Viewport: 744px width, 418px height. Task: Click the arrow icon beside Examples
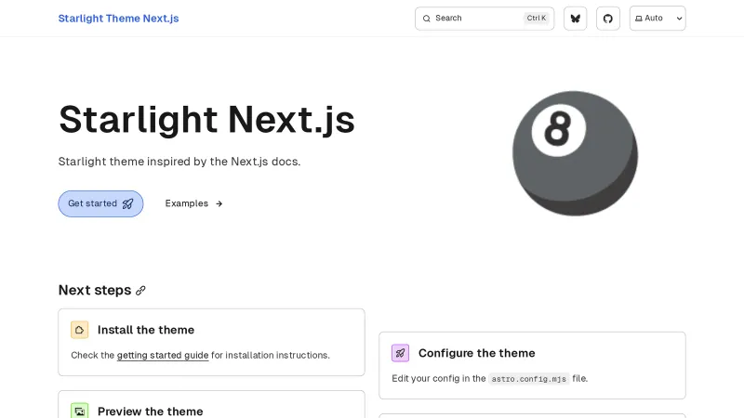pos(219,203)
